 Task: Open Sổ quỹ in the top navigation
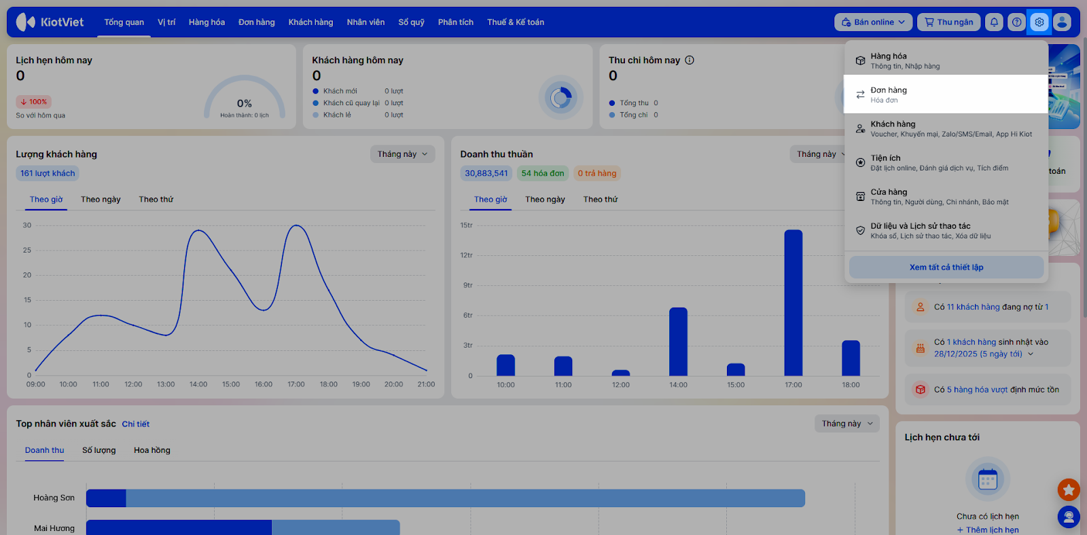[x=411, y=22]
